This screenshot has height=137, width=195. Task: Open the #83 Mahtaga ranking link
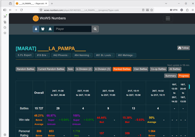point(126,55)
